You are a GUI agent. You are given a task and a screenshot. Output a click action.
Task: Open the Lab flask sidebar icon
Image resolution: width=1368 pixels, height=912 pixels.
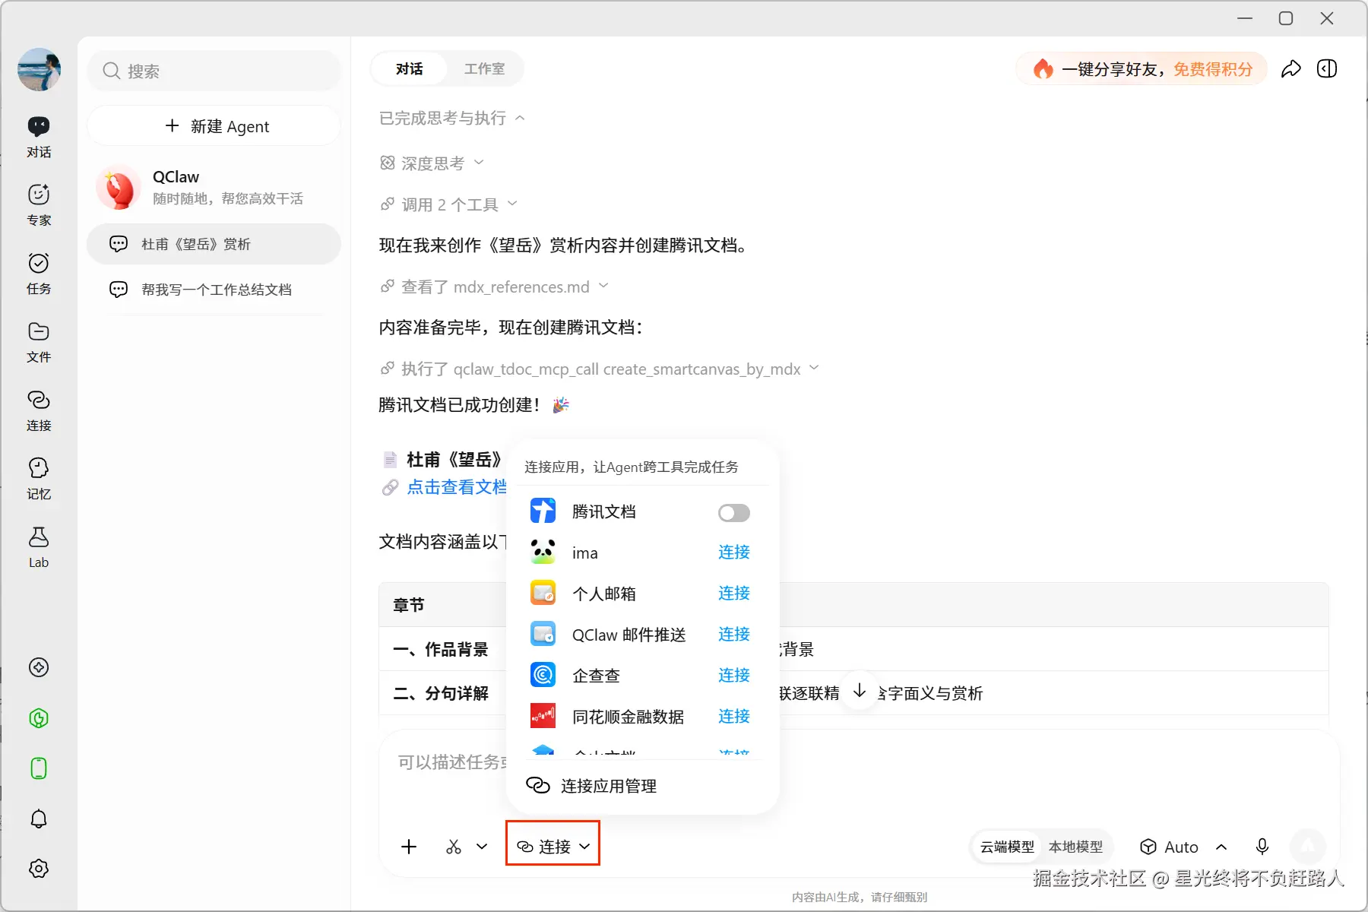[x=39, y=547]
